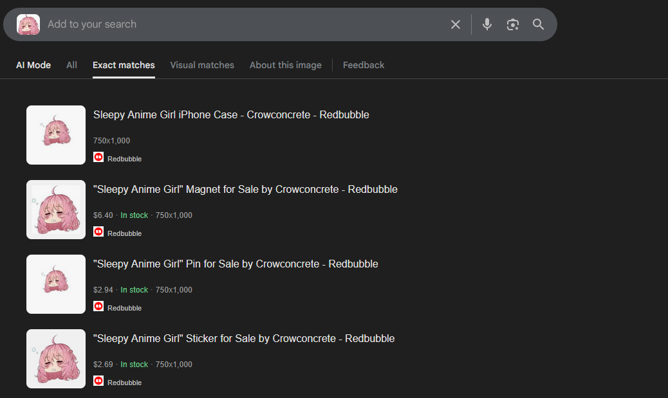Screen dimensions: 668x398
Task: Click Redbubble favicon under Pin result
Action: click(98, 306)
